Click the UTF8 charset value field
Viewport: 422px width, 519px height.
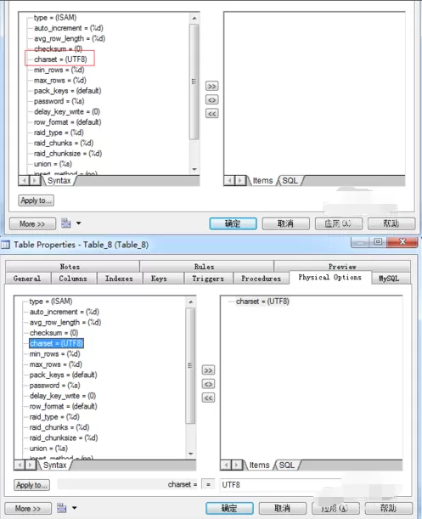tap(280, 484)
